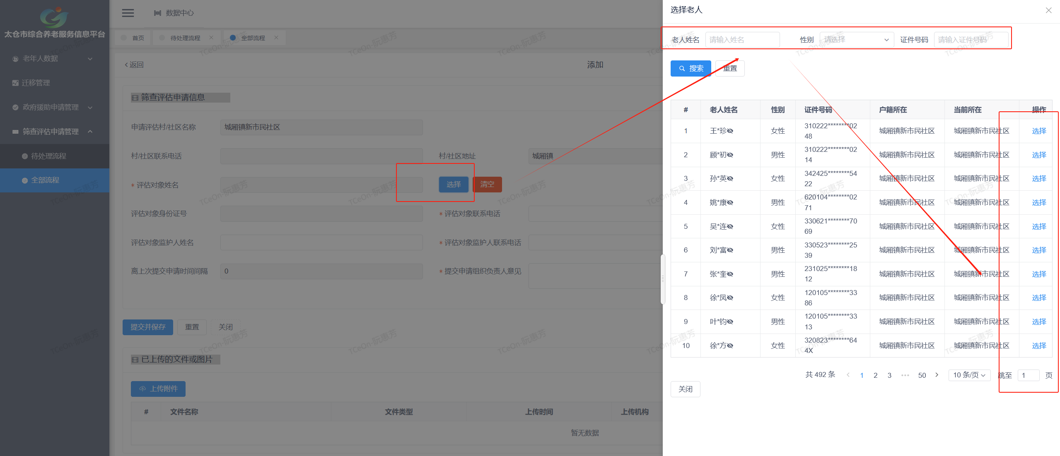Select elder 吴*连 via 选择 link

[x=1039, y=227]
